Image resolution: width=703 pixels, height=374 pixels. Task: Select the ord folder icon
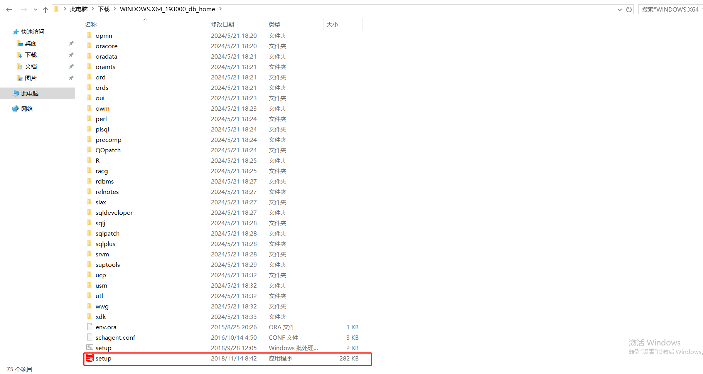(89, 77)
